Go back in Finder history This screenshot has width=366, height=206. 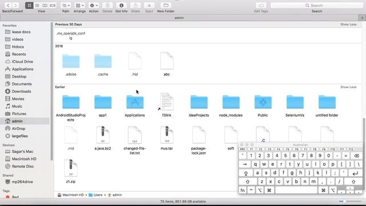(9, 5)
